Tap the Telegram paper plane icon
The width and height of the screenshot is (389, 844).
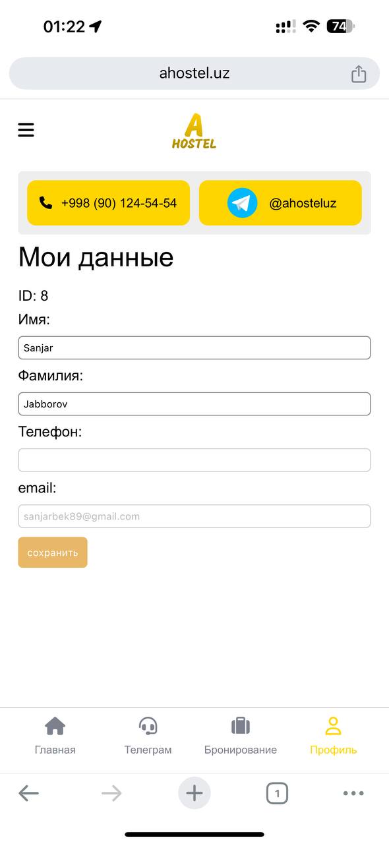pos(243,203)
